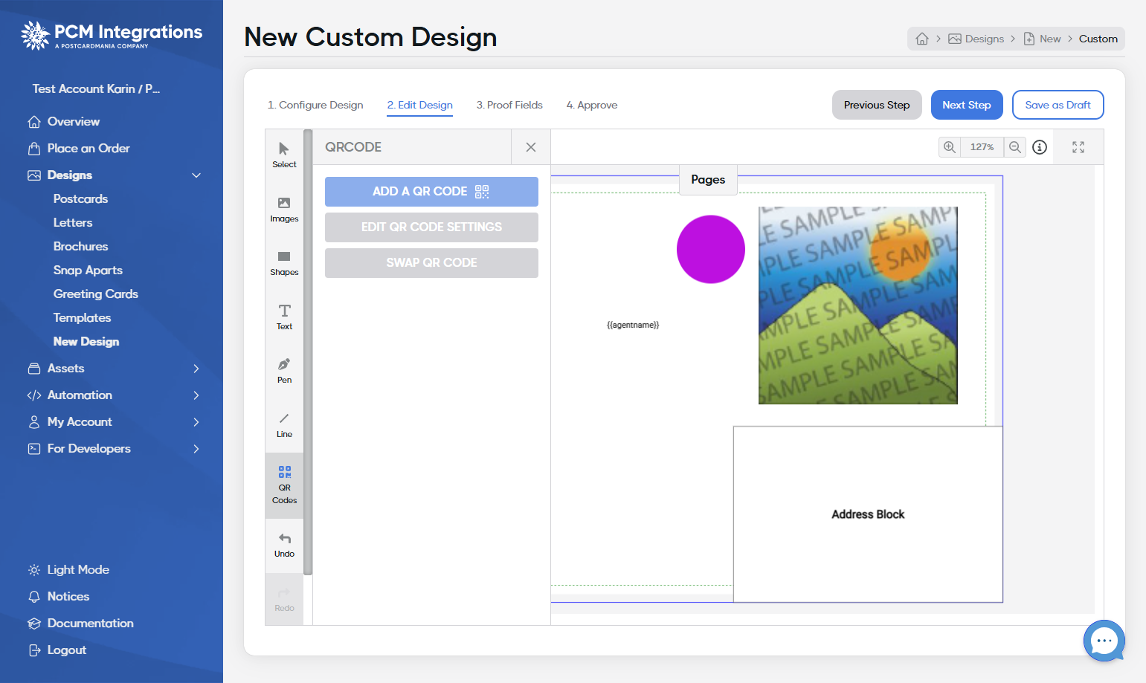Select the Line drawing tool
The height and width of the screenshot is (683, 1146).
point(284,425)
